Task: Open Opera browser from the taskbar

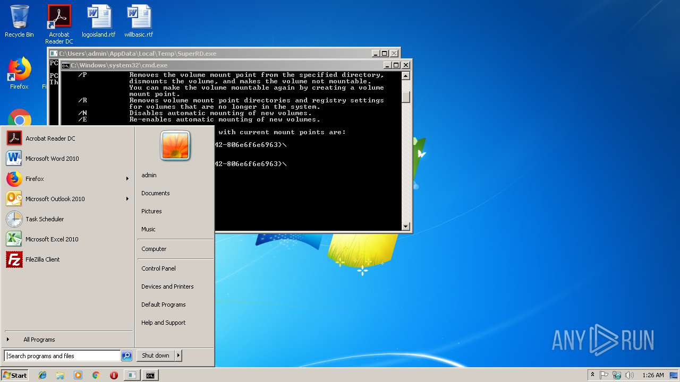Action: pyautogui.click(x=114, y=375)
